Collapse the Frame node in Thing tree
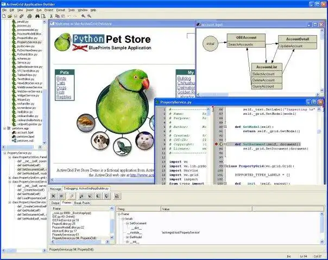This screenshot has height=260, width=328. click(119, 214)
